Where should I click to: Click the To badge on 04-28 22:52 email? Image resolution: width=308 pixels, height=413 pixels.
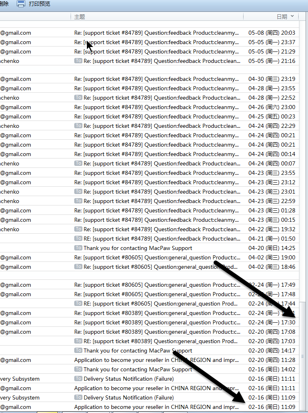pos(78,98)
